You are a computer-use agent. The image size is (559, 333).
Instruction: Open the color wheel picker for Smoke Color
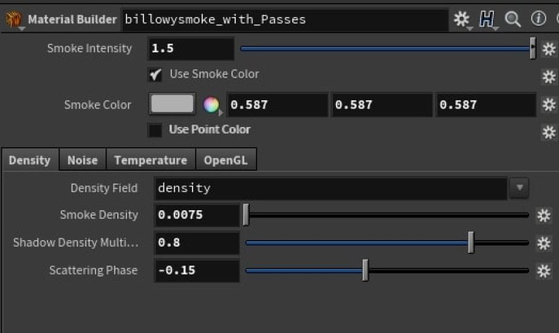pos(211,105)
